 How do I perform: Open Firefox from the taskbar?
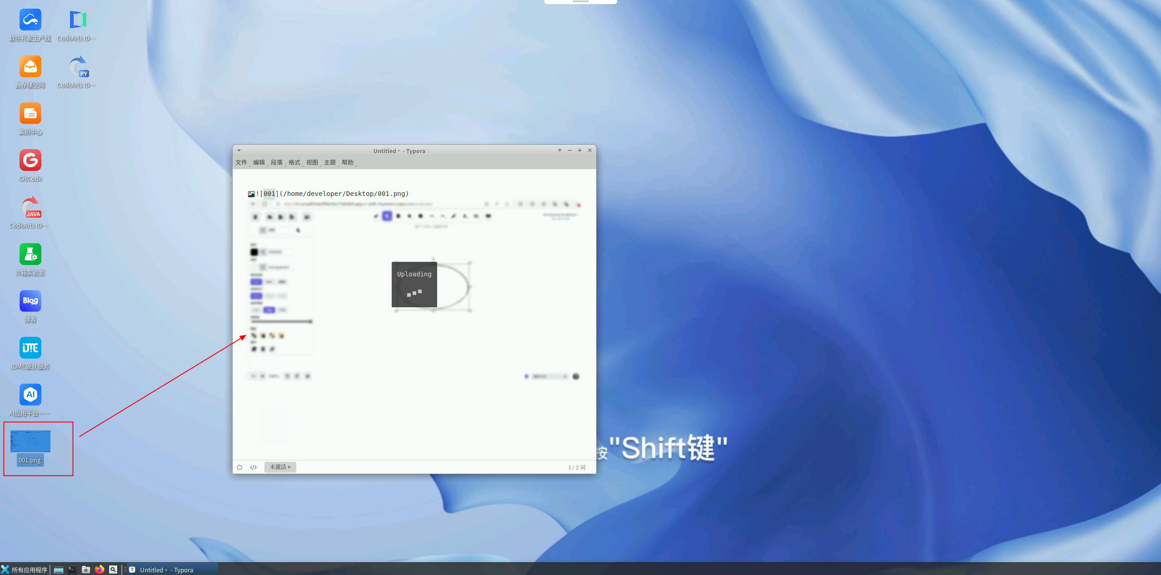coord(100,570)
